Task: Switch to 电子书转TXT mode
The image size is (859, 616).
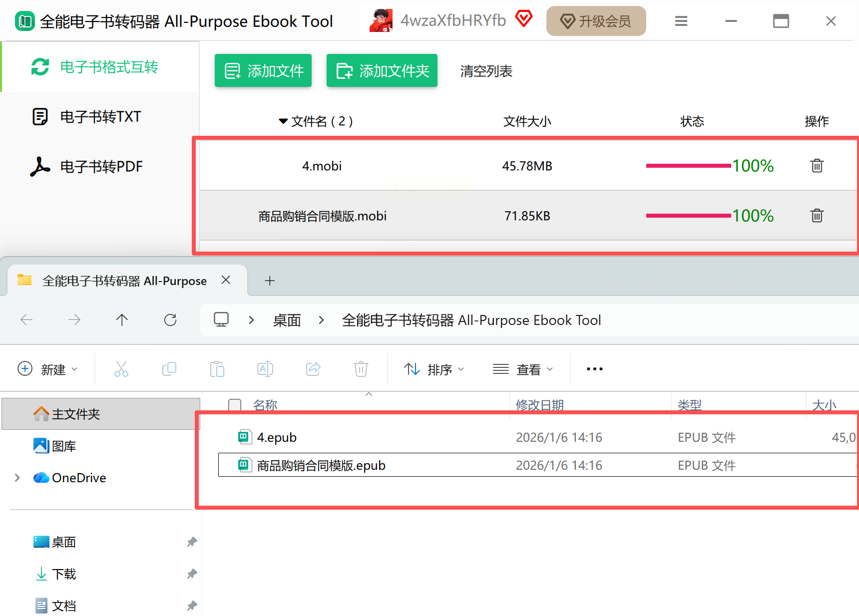Action: pos(100,117)
